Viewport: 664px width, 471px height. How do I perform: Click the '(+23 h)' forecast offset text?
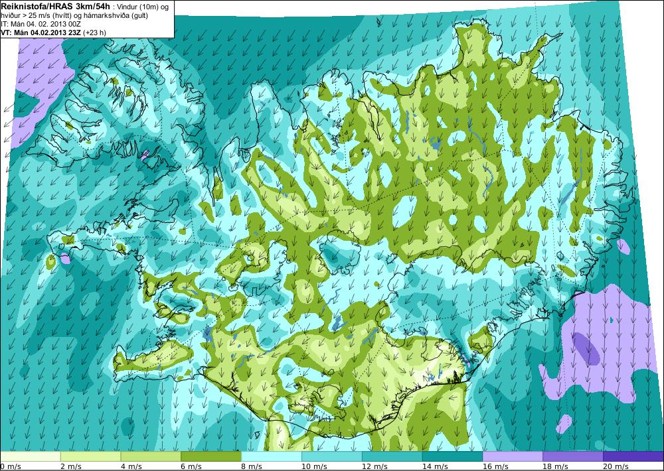(95, 33)
